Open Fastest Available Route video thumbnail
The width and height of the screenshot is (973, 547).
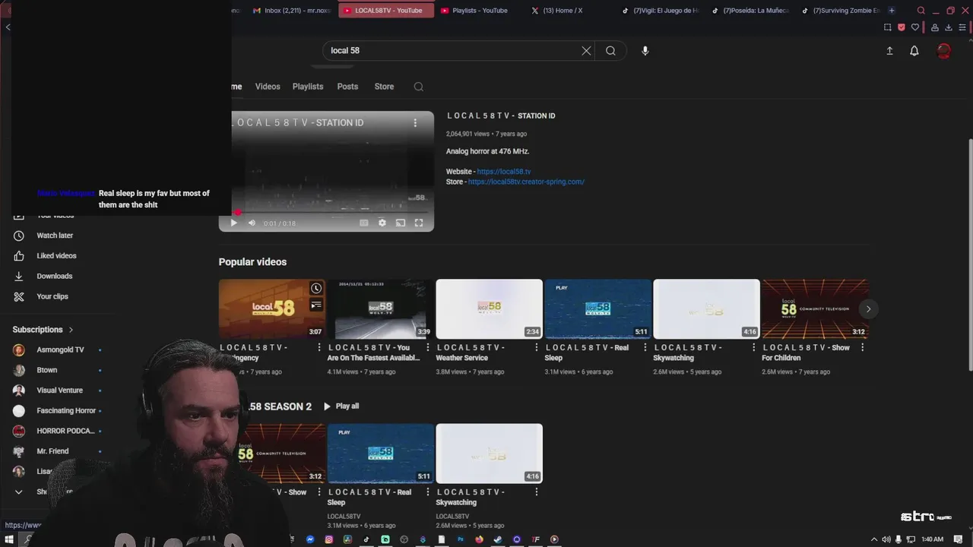pos(381,309)
